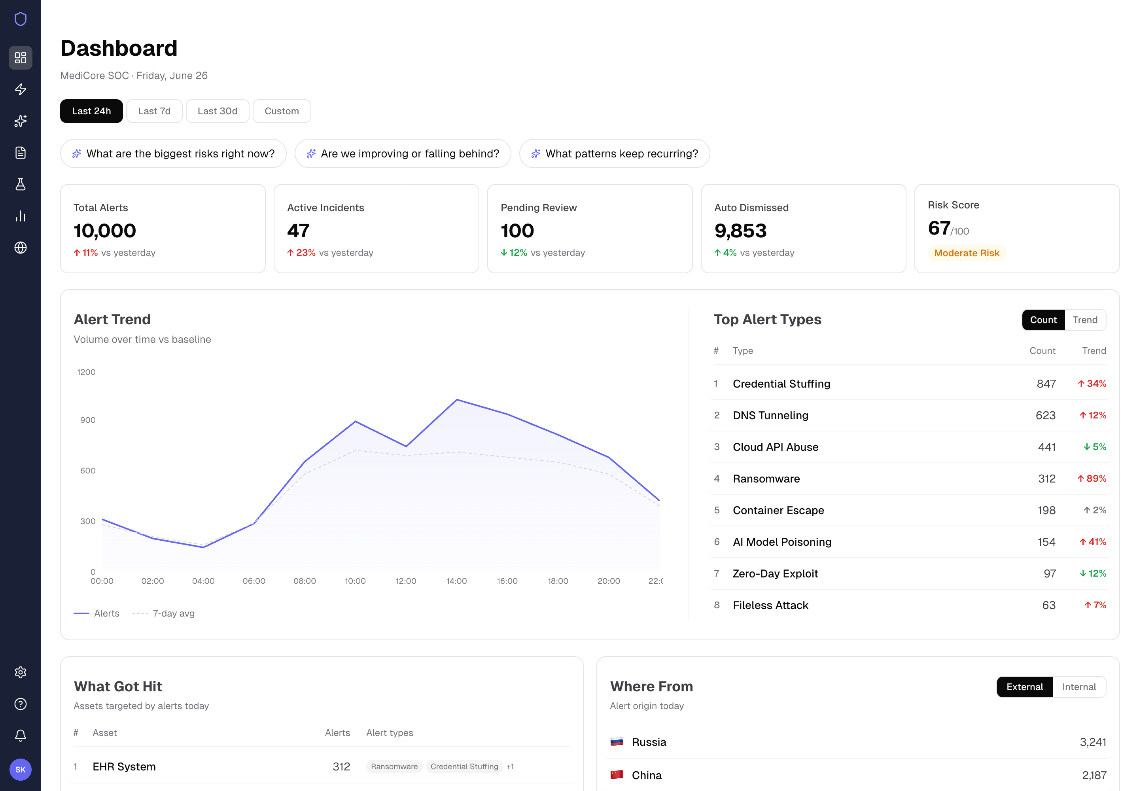This screenshot has height=791, width=1139.
Task: Open the document reports icon in sidebar
Action: pos(20,153)
